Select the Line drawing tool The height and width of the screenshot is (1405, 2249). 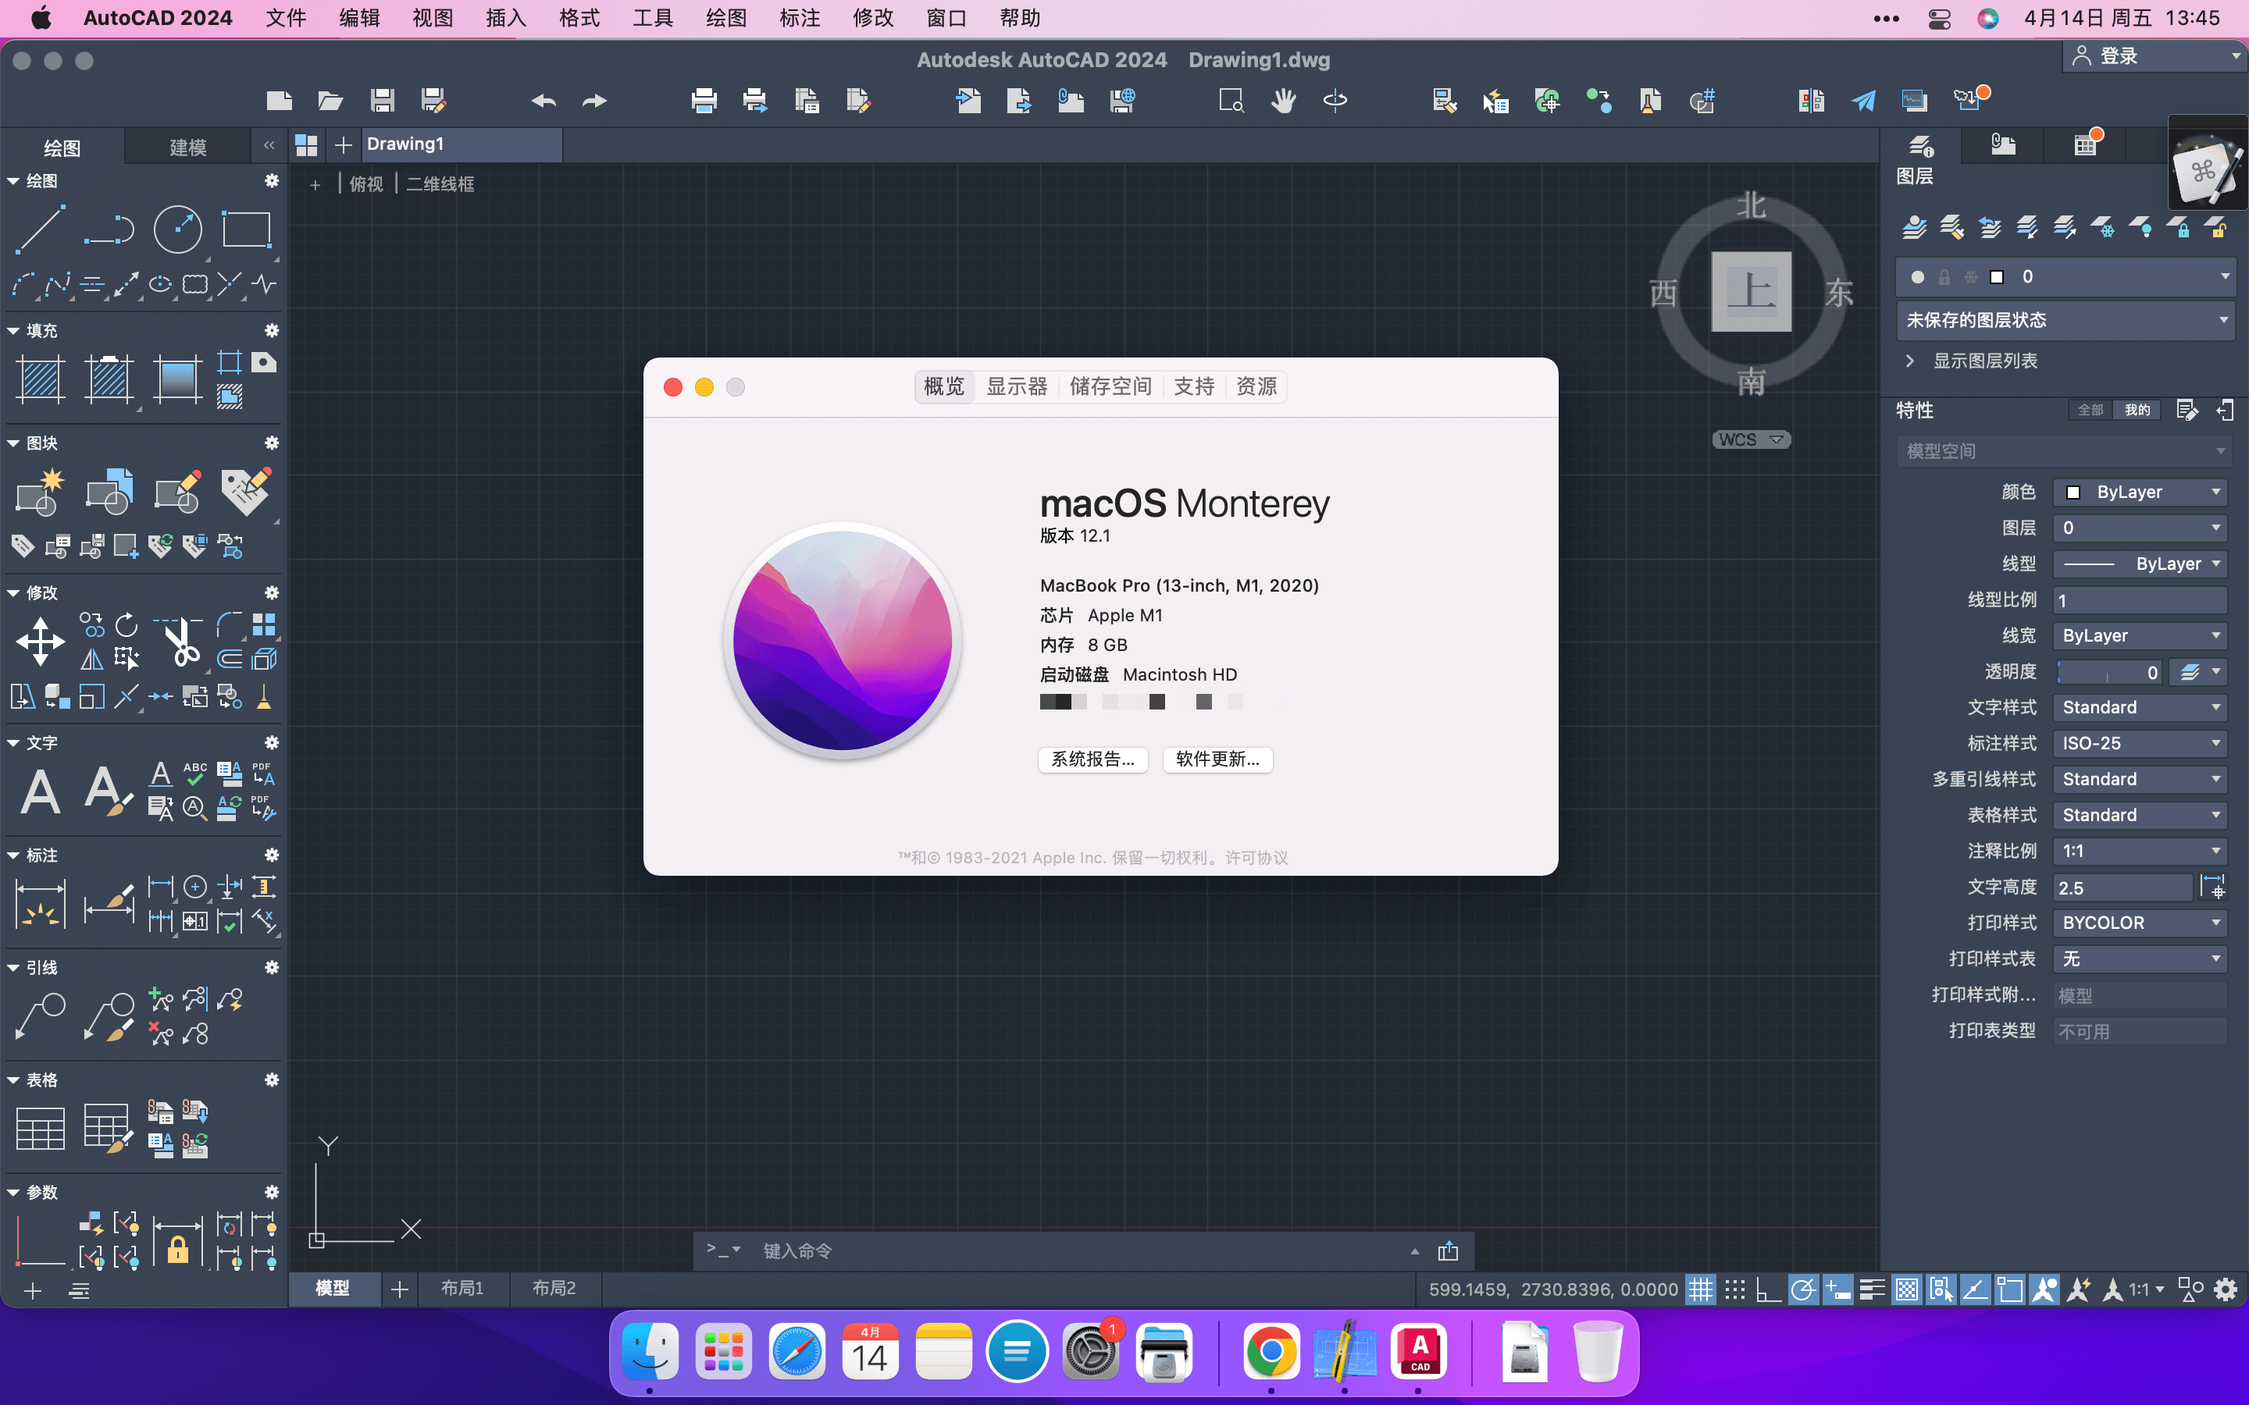coord(40,229)
